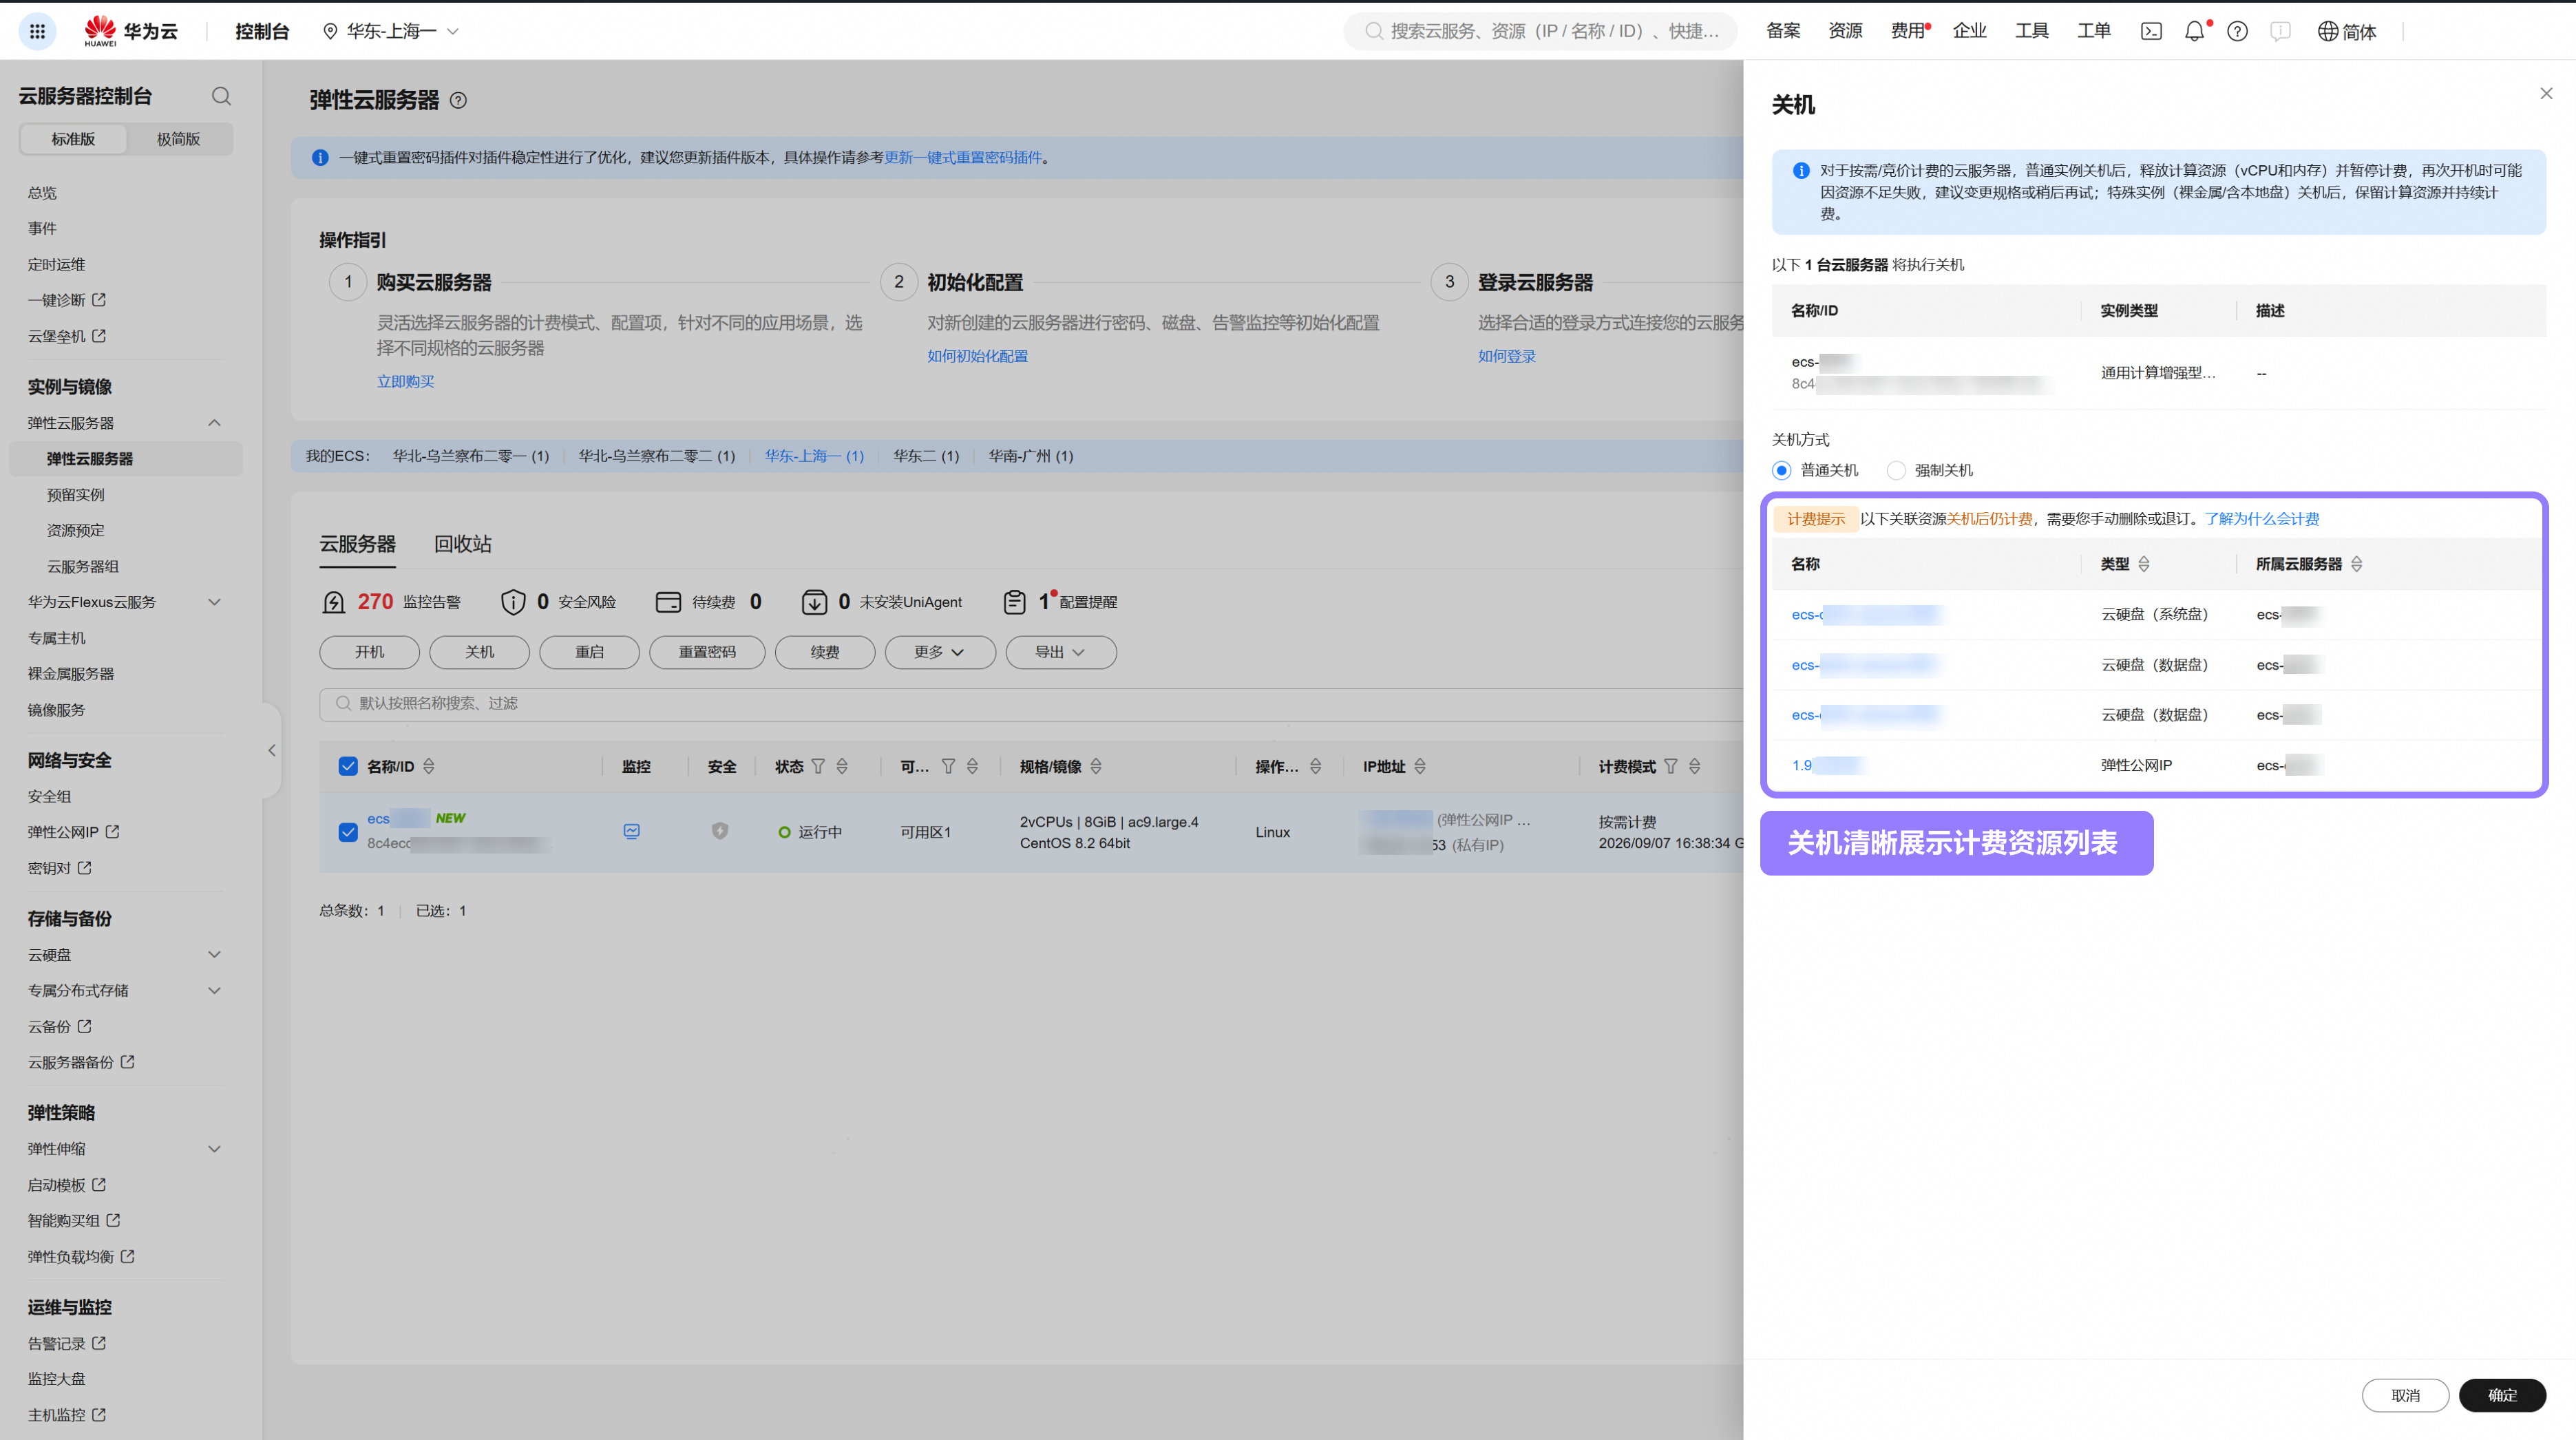Collapse the 弹性云服务器 sidebar group
Screen dimensions: 2576x1440
pos(214,423)
